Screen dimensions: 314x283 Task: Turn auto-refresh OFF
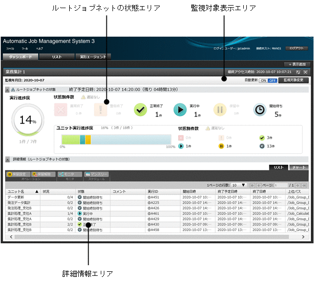coord(272,80)
